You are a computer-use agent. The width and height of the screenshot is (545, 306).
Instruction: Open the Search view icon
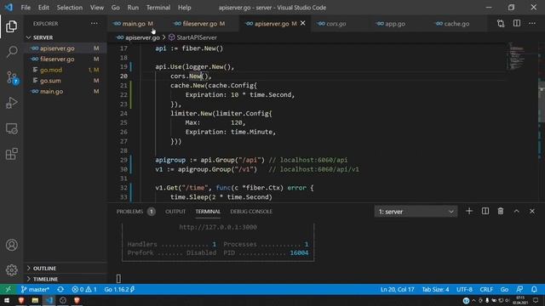tap(11, 52)
